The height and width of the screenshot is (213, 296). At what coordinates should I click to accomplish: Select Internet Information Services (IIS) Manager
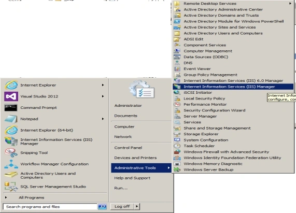coord(233,87)
